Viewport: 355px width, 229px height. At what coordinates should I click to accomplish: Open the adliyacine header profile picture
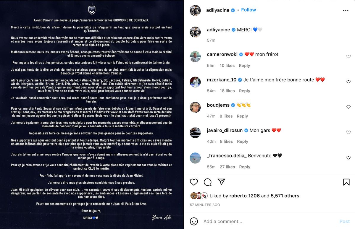point(195,10)
